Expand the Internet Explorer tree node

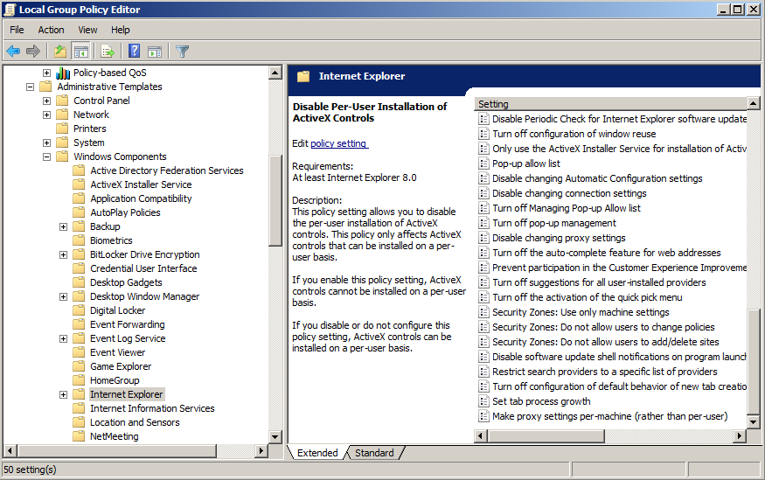[64, 394]
